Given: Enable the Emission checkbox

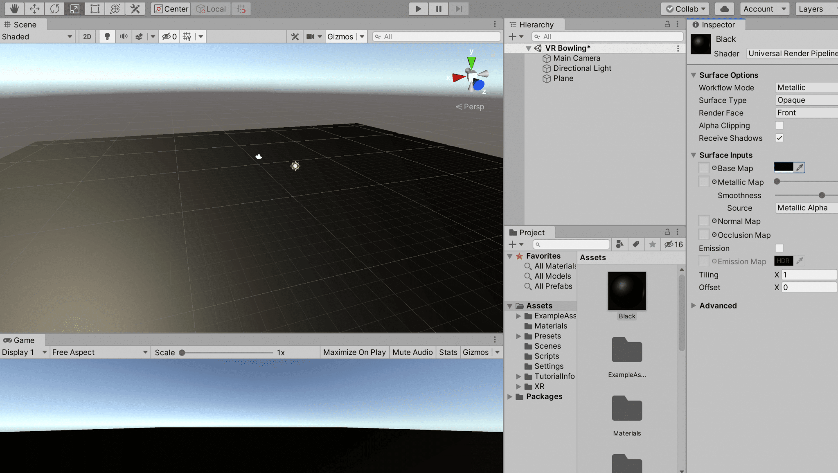Looking at the screenshot, I should click(779, 248).
